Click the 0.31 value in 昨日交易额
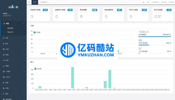Screen dimensions: 175x100 coord(158,17)
